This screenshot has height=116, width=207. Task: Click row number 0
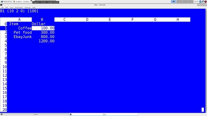click(5, 24)
